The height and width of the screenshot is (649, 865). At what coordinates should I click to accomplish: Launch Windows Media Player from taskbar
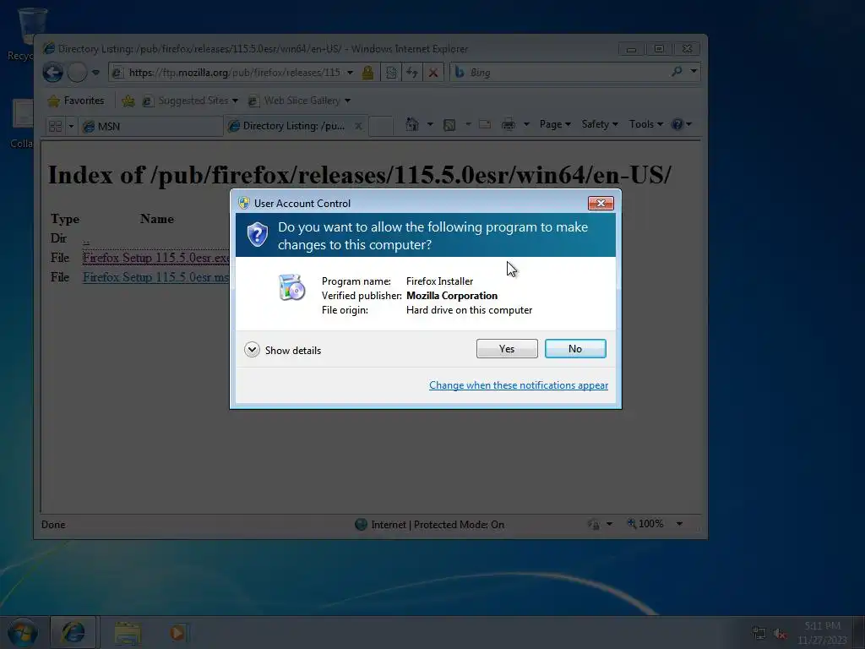(x=177, y=633)
